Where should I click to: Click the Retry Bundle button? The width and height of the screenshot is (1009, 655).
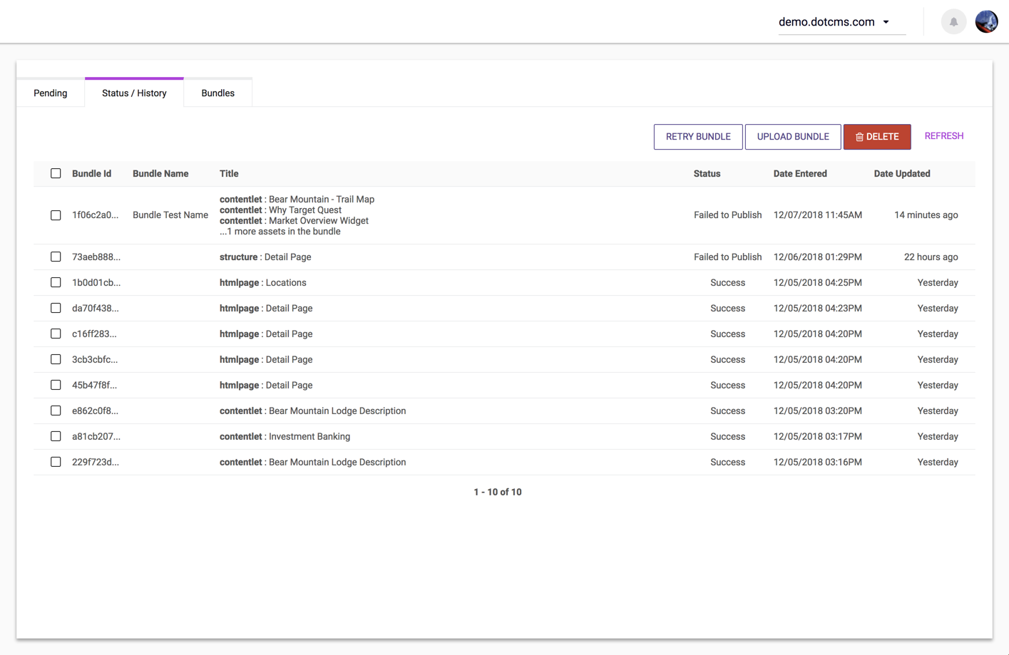click(697, 137)
